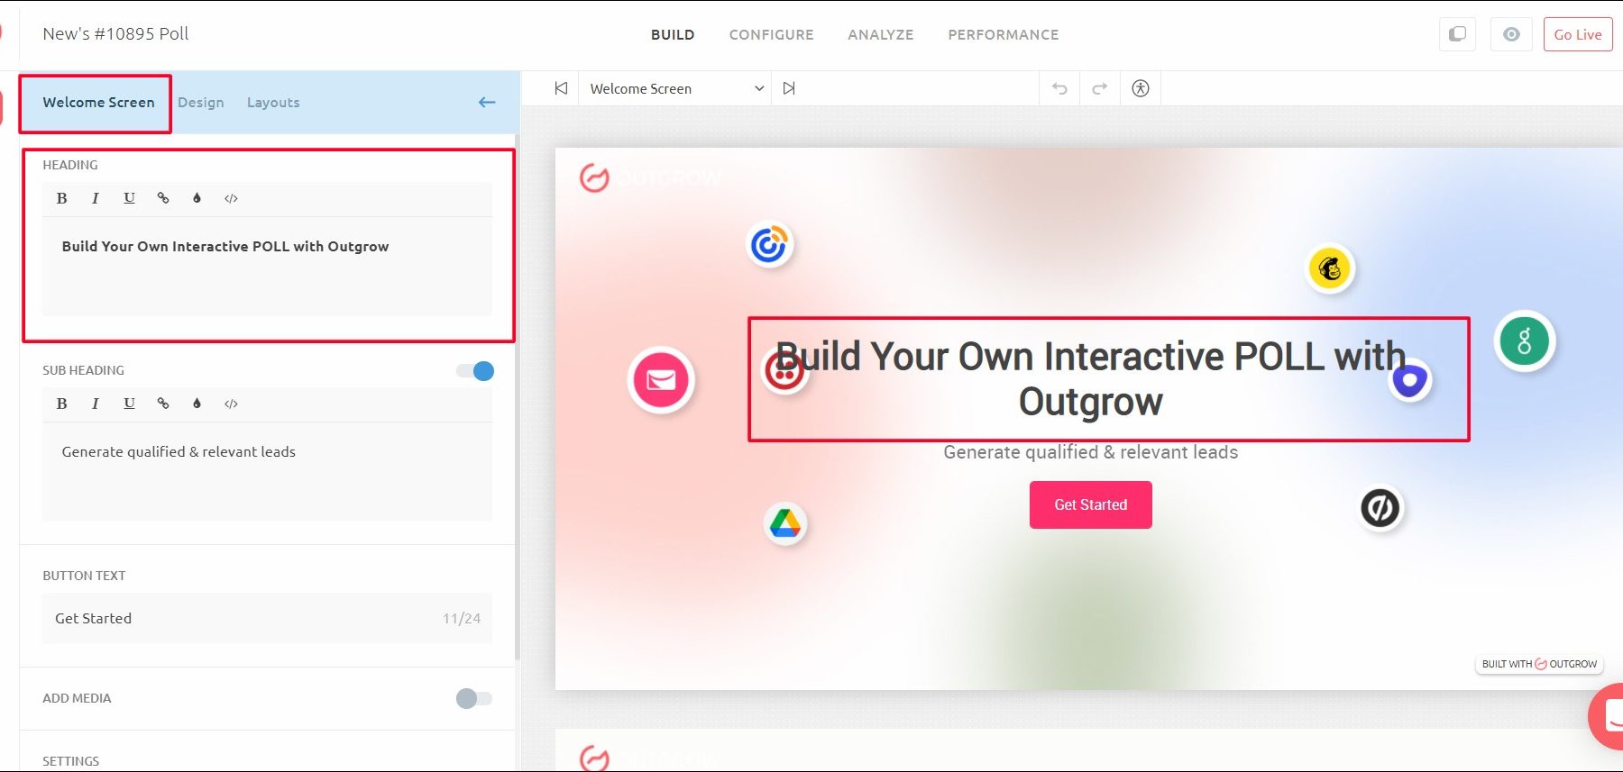
Task: Switch to the Design tab
Action: coord(201,103)
